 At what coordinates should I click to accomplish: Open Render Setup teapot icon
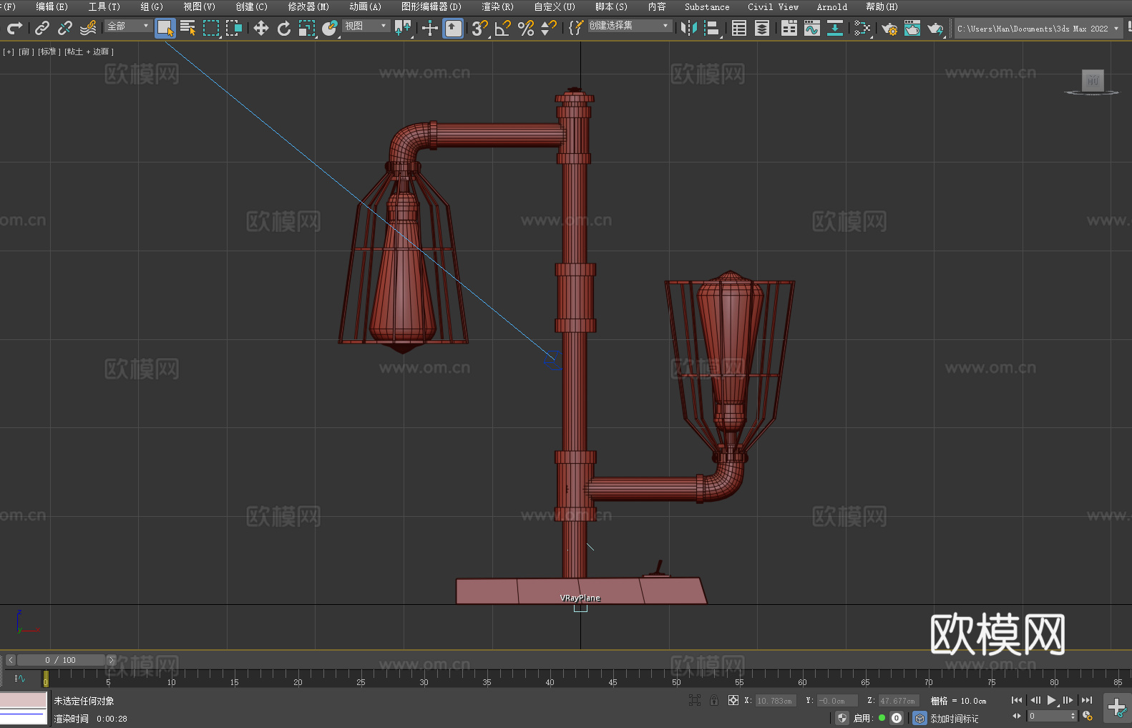click(x=889, y=28)
